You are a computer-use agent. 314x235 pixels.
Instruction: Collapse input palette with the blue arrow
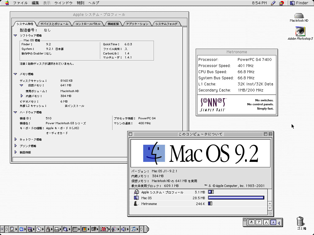point(279,222)
